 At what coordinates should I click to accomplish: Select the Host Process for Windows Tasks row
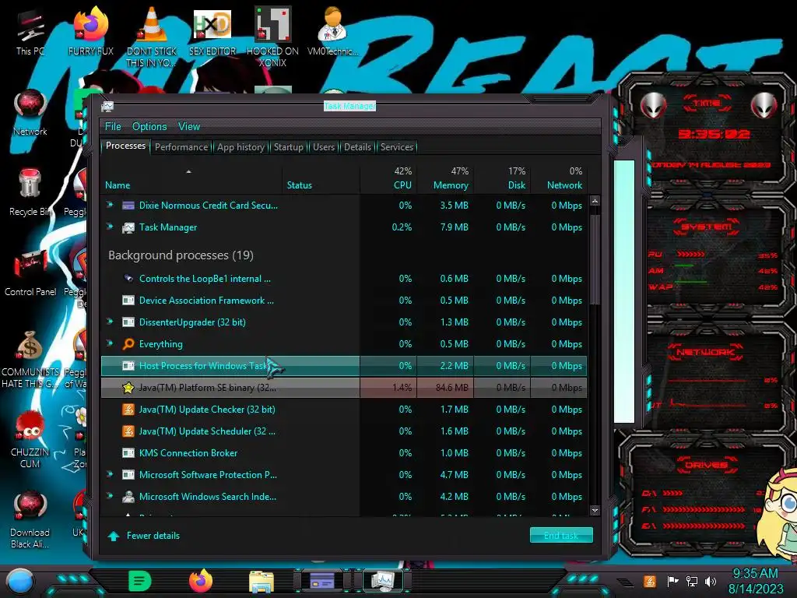tap(343, 366)
